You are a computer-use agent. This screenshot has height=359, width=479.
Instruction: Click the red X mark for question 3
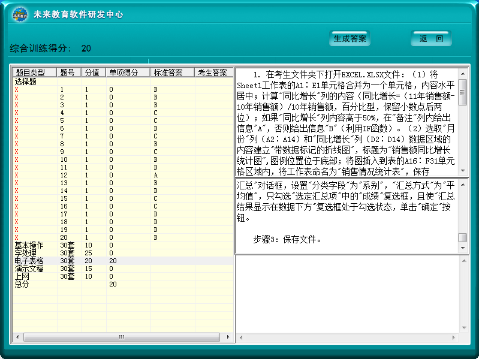click(17, 105)
